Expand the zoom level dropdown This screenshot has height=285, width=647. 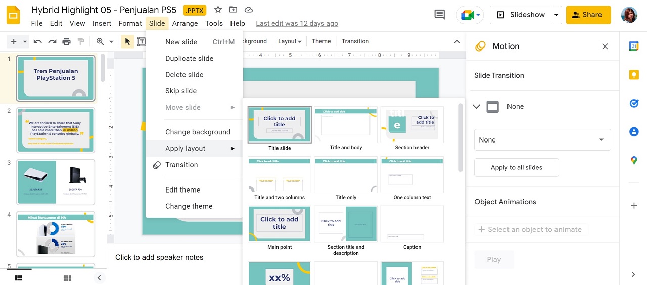point(111,41)
